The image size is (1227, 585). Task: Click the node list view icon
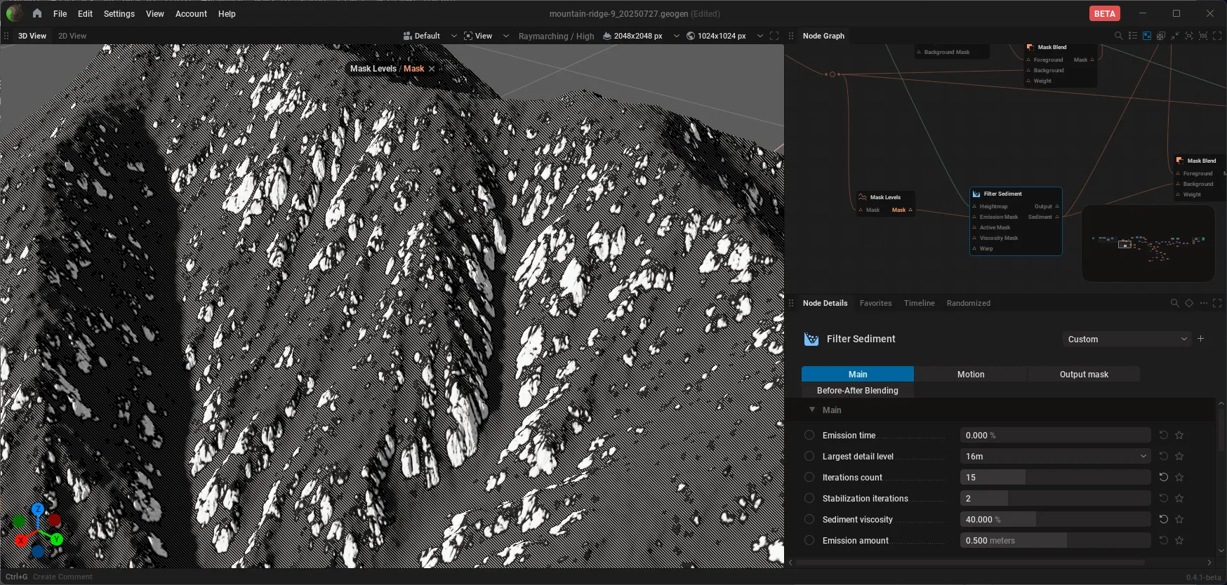pyautogui.click(x=1132, y=36)
